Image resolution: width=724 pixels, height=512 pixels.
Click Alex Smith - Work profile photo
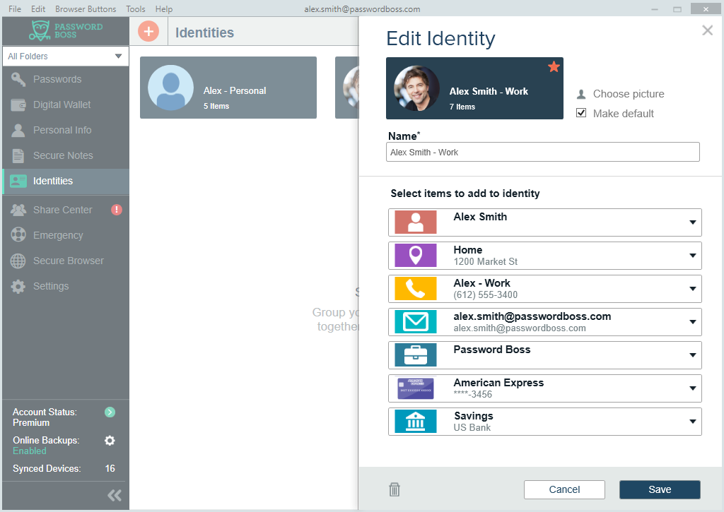tap(416, 88)
